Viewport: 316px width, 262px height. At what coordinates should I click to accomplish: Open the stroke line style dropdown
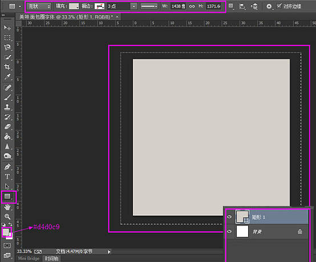tap(149, 6)
